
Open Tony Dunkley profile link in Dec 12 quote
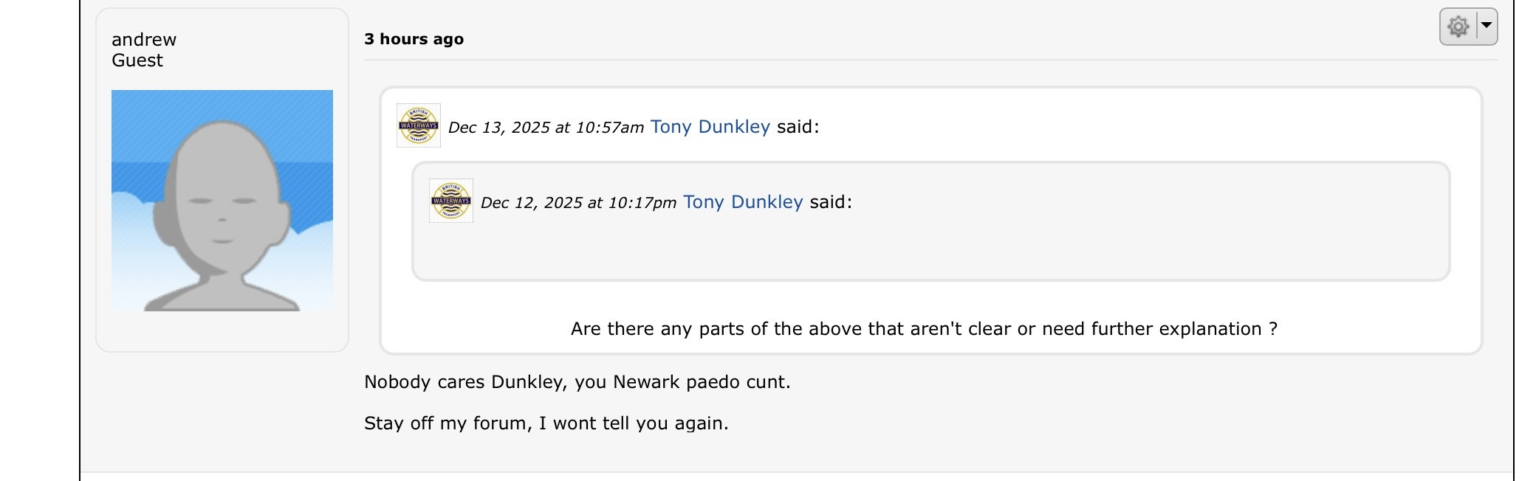point(743,202)
